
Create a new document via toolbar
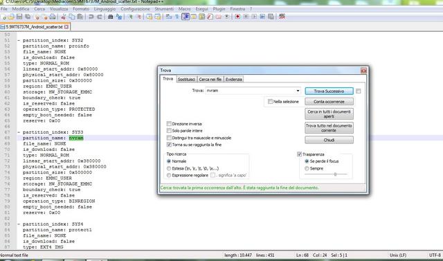pyautogui.click(x=3, y=17)
